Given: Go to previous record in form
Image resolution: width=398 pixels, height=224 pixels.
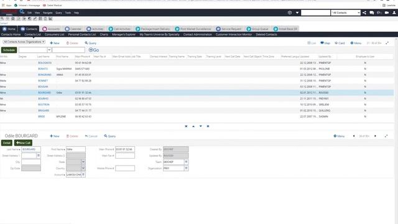Looking at the screenshot, I should tap(354, 136).
